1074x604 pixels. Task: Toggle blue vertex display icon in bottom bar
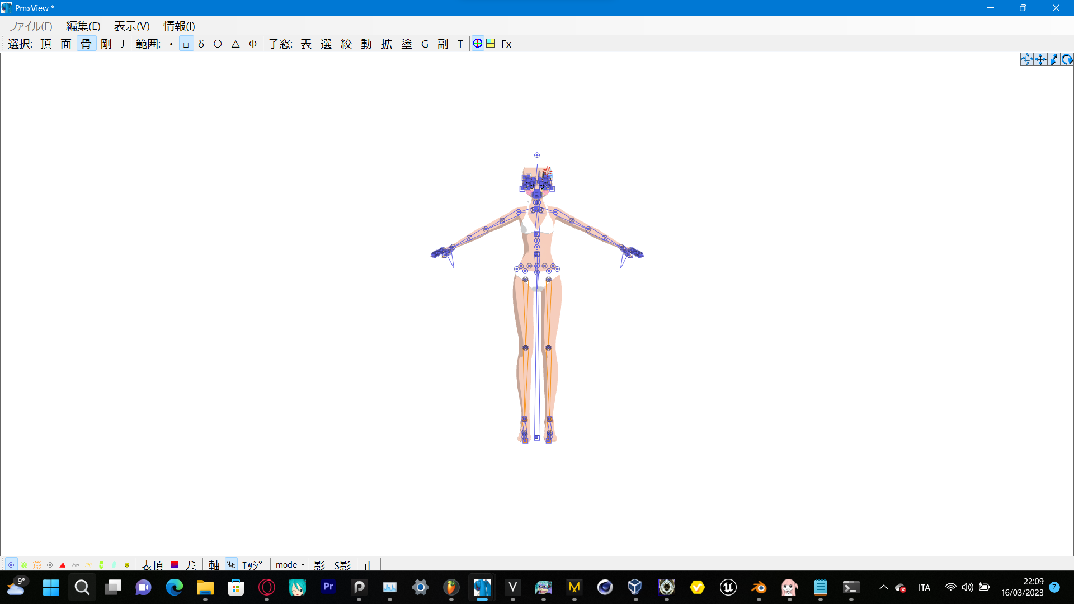click(x=11, y=565)
